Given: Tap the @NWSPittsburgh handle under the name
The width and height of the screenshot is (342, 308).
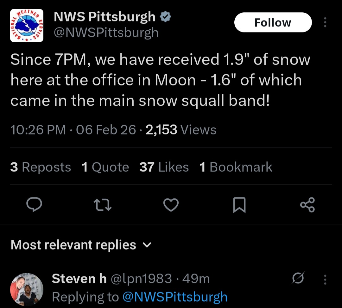Looking at the screenshot, I should coord(106,33).
